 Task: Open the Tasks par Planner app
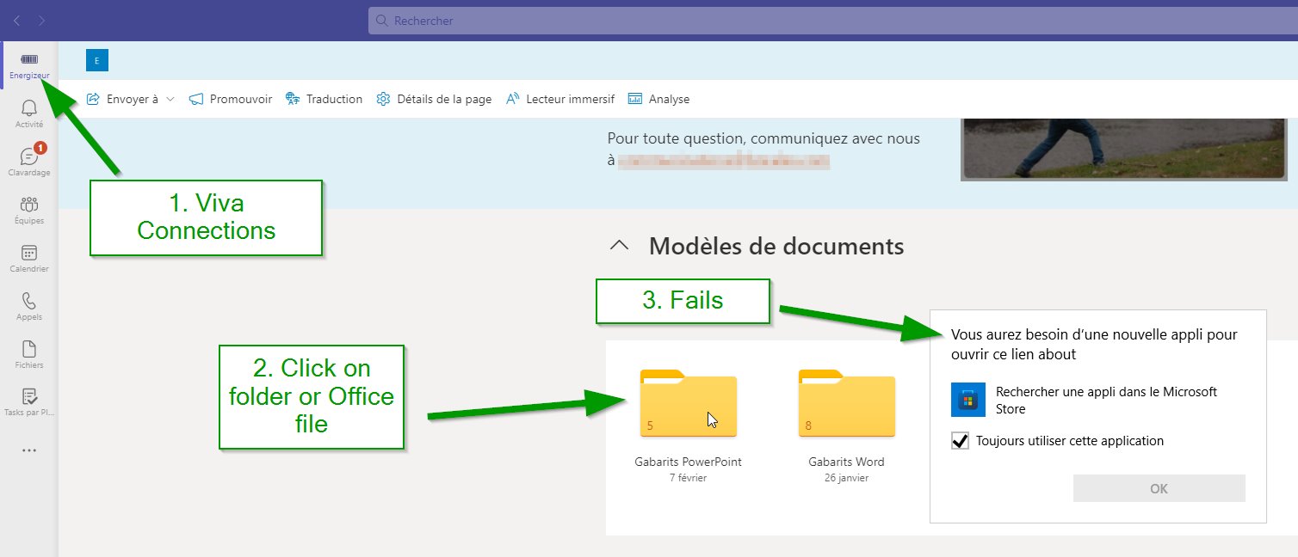tap(29, 402)
